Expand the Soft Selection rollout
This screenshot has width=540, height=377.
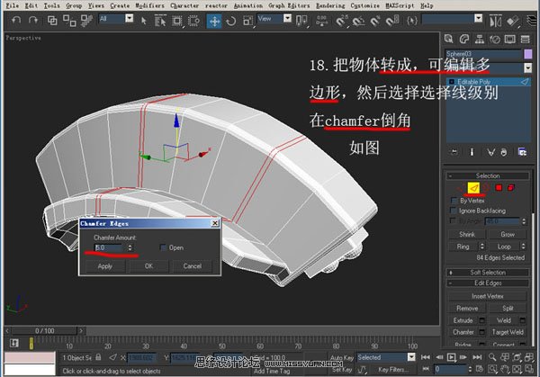[488, 273]
